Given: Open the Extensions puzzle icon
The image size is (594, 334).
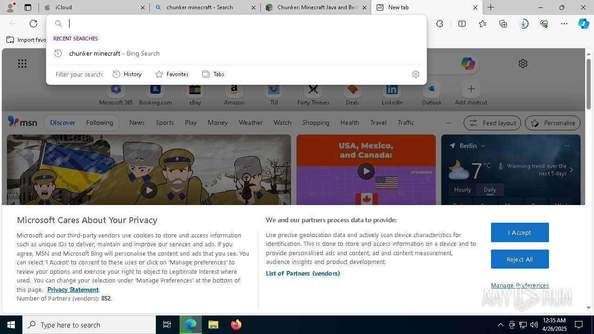Looking at the screenshot, I should 439,24.
